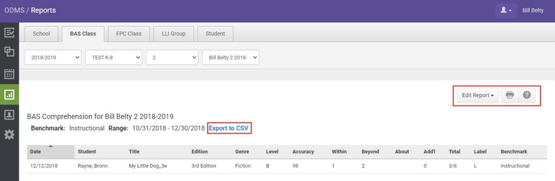The height and width of the screenshot is (181, 555).
Task: Open the Bill Belty 2 class dropdown
Action: [x=231, y=58]
